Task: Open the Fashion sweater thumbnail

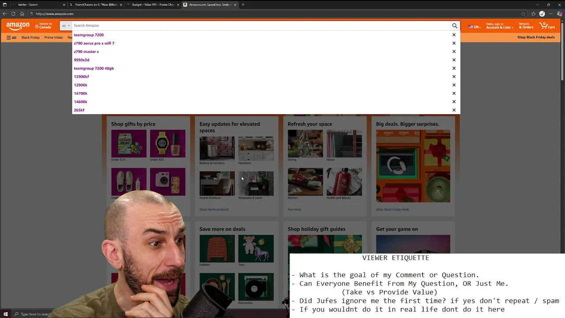Action: tap(217, 249)
